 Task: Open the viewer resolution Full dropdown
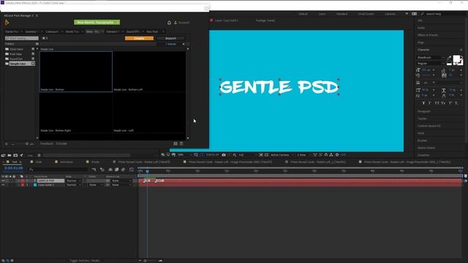click(248, 155)
